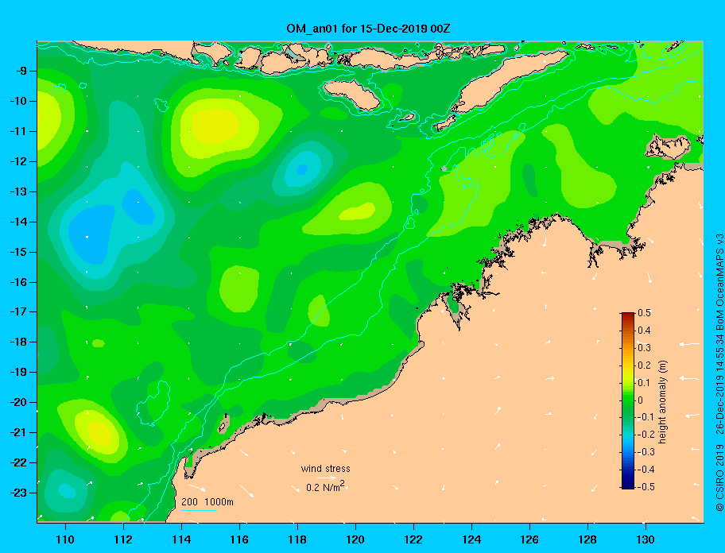Click the -0.3 value on the color scale

tap(646, 452)
